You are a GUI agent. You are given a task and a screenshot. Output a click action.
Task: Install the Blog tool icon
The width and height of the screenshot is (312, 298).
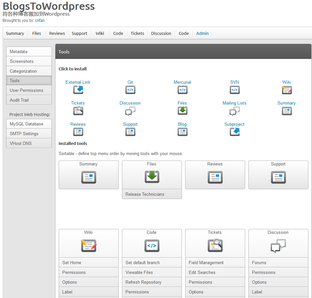[x=183, y=132]
